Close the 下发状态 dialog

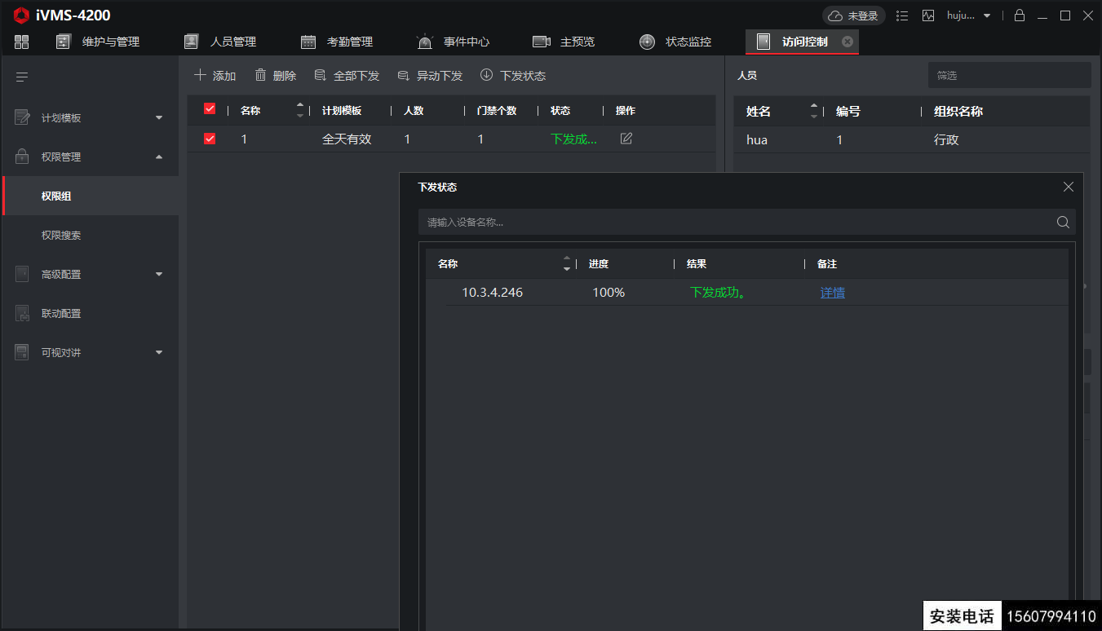tap(1069, 187)
